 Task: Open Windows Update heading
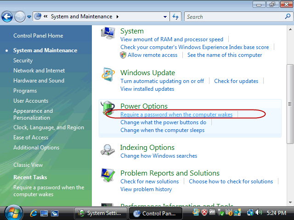pyautogui.click(x=147, y=72)
